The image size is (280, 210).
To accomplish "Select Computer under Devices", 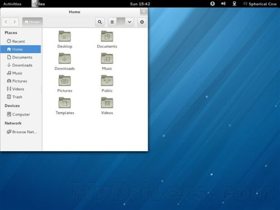I will click(x=21, y=114).
